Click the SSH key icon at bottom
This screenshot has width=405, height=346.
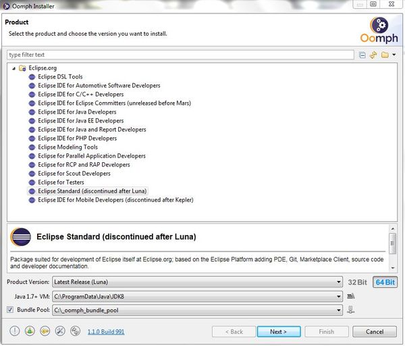click(x=45, y=331)
